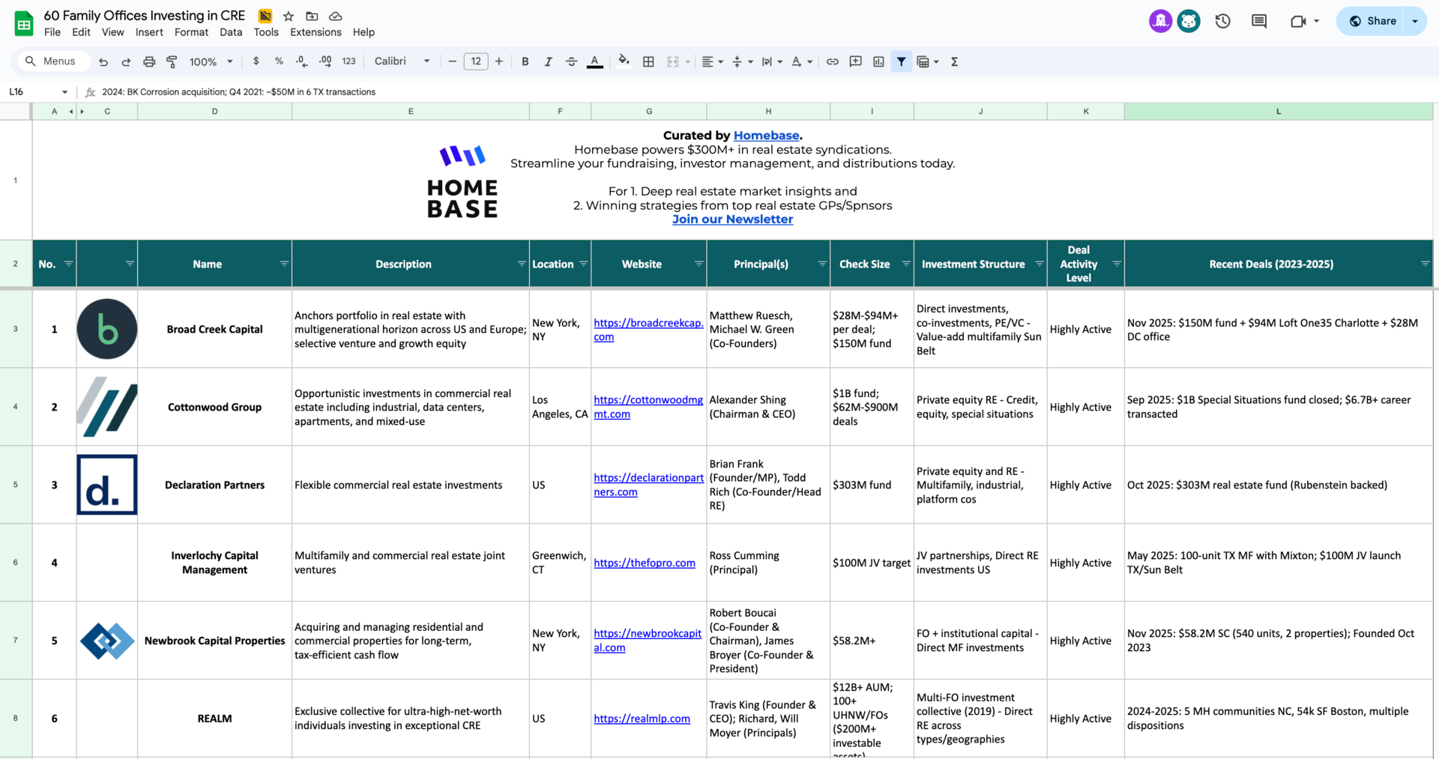
Task: Click the font size input field
Action: click(x=475, y=61)
